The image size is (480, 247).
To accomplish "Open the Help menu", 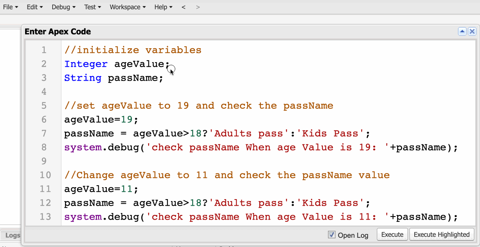I will pos(163,7).
